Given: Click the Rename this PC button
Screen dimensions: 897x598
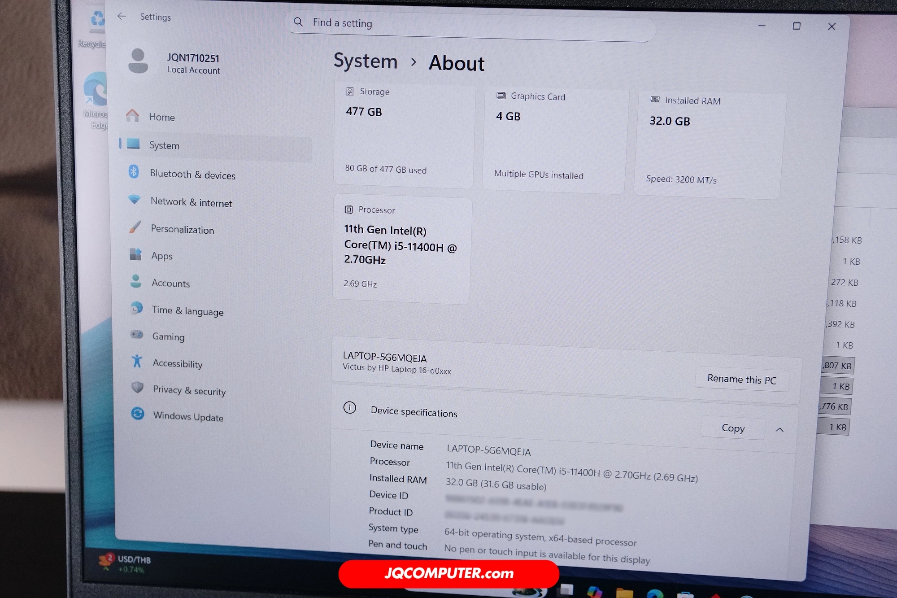Looking at the screenshot, I should (x=741, y=380).
